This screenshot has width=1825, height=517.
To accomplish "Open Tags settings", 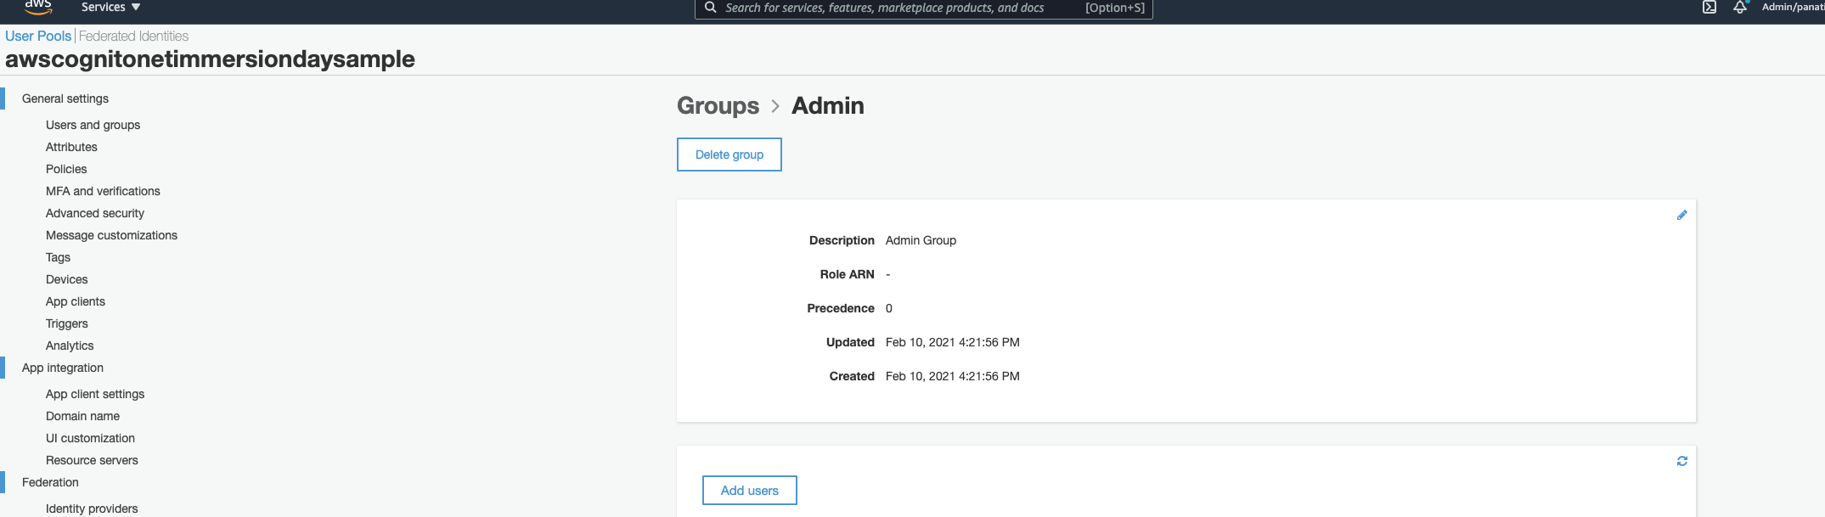I will point(58,257).
